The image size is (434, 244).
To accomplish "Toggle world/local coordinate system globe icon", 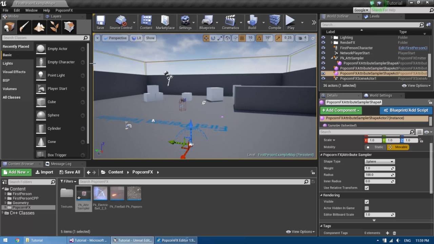I will click(x=228, y=38).
